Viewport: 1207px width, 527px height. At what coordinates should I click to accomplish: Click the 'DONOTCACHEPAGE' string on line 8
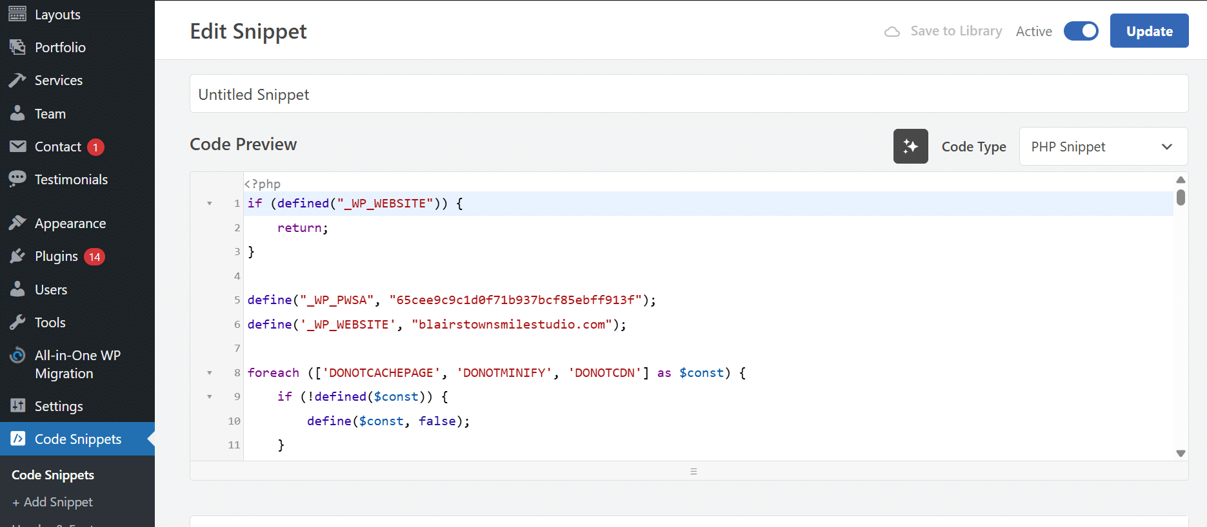(381, 373)
